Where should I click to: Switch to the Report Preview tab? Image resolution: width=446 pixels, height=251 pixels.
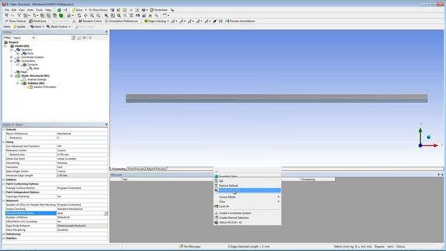coord(156,169)
